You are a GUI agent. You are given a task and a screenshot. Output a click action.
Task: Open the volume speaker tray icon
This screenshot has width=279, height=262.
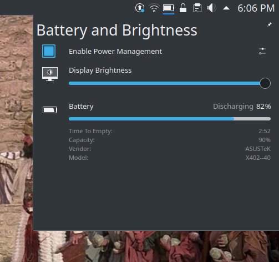click(x=211, y=8)
